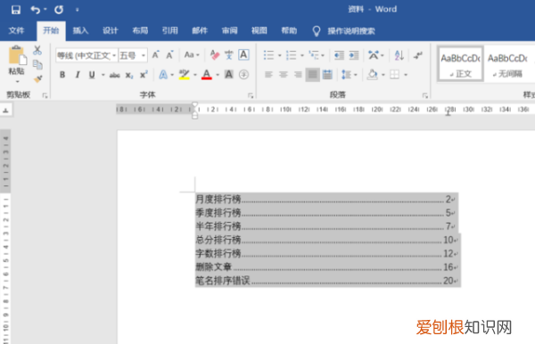The width and height of the screenshot is (535, 344).
Task: Toggle Show/Hide paragraph marks
Action: tap(418, 55)
